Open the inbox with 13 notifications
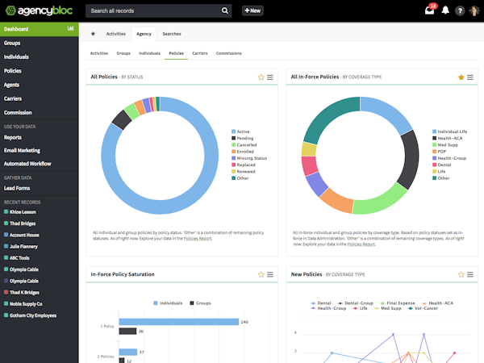 [430, 10]
